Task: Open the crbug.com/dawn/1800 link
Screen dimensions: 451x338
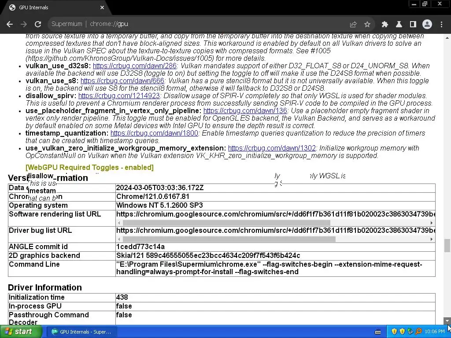Action: [154, 133]
